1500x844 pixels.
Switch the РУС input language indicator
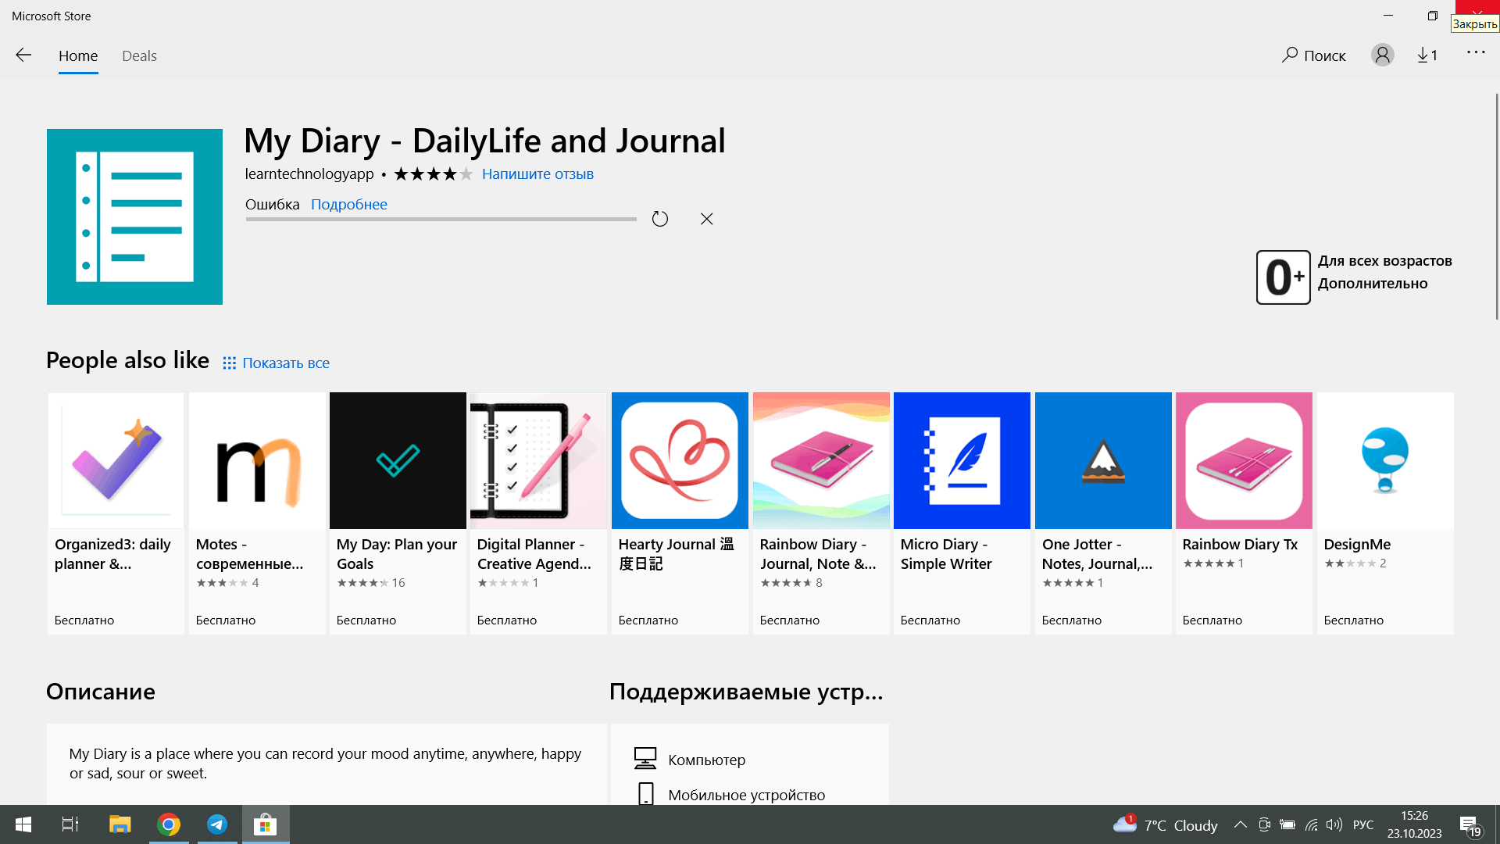click(1363, 824)
